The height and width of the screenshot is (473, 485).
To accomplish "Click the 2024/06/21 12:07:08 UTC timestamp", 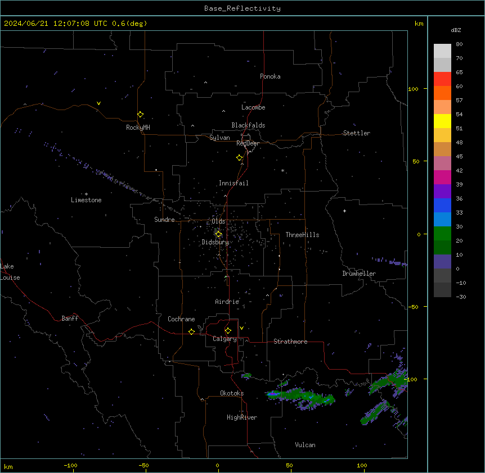I will coord(56,24).
